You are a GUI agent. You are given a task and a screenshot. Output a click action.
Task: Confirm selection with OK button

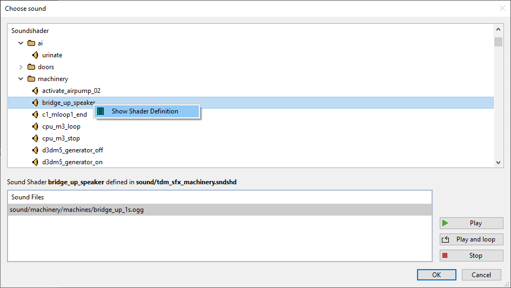(x=436, y=275)
